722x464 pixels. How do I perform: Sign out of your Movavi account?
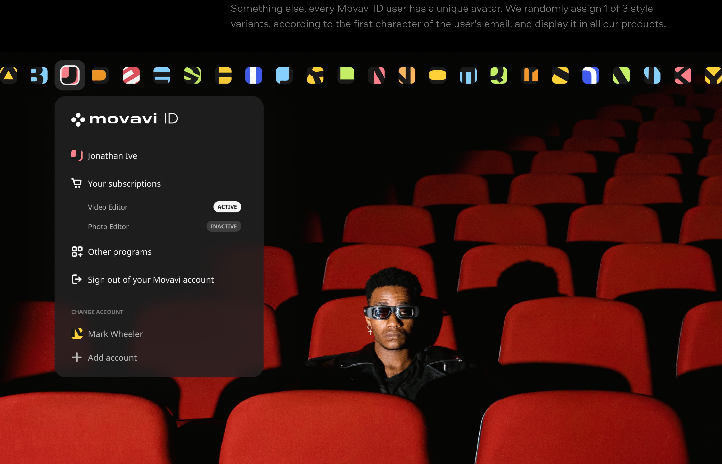151,280
